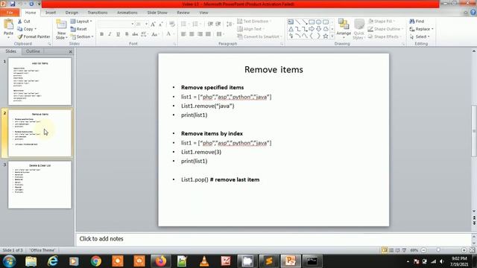Align text left
Screen dimensions: 477x268
point(183,34)
